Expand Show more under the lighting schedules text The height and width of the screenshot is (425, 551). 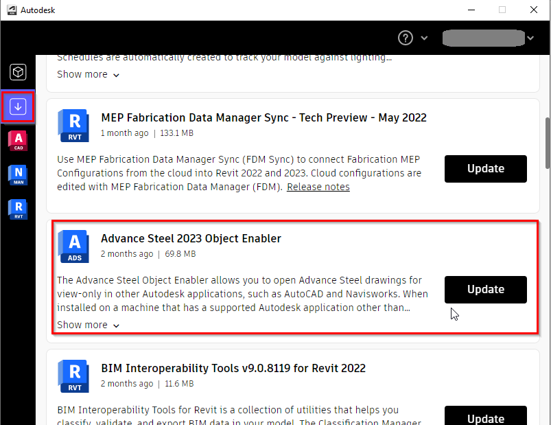point(89,75)
